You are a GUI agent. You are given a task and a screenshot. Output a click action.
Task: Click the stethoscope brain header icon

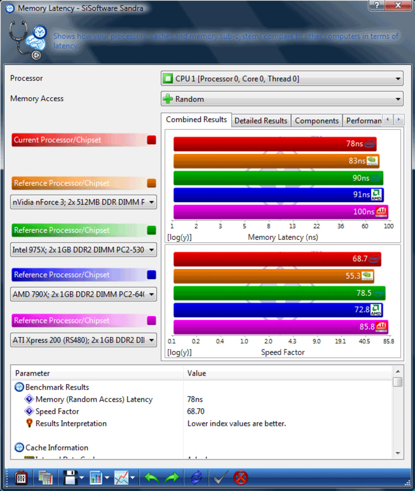click(28, 40)
